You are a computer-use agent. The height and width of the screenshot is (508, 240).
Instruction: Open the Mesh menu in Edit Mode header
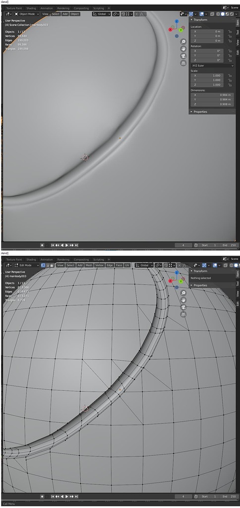click(x=89, y=265)
